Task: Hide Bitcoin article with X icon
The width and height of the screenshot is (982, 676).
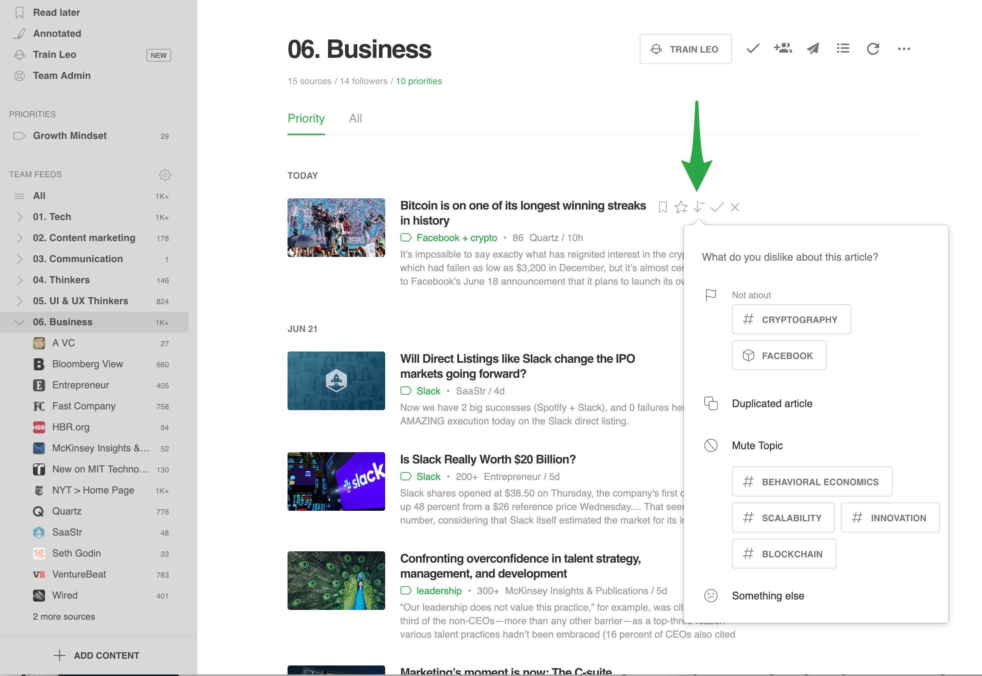Action: [735, 207]
